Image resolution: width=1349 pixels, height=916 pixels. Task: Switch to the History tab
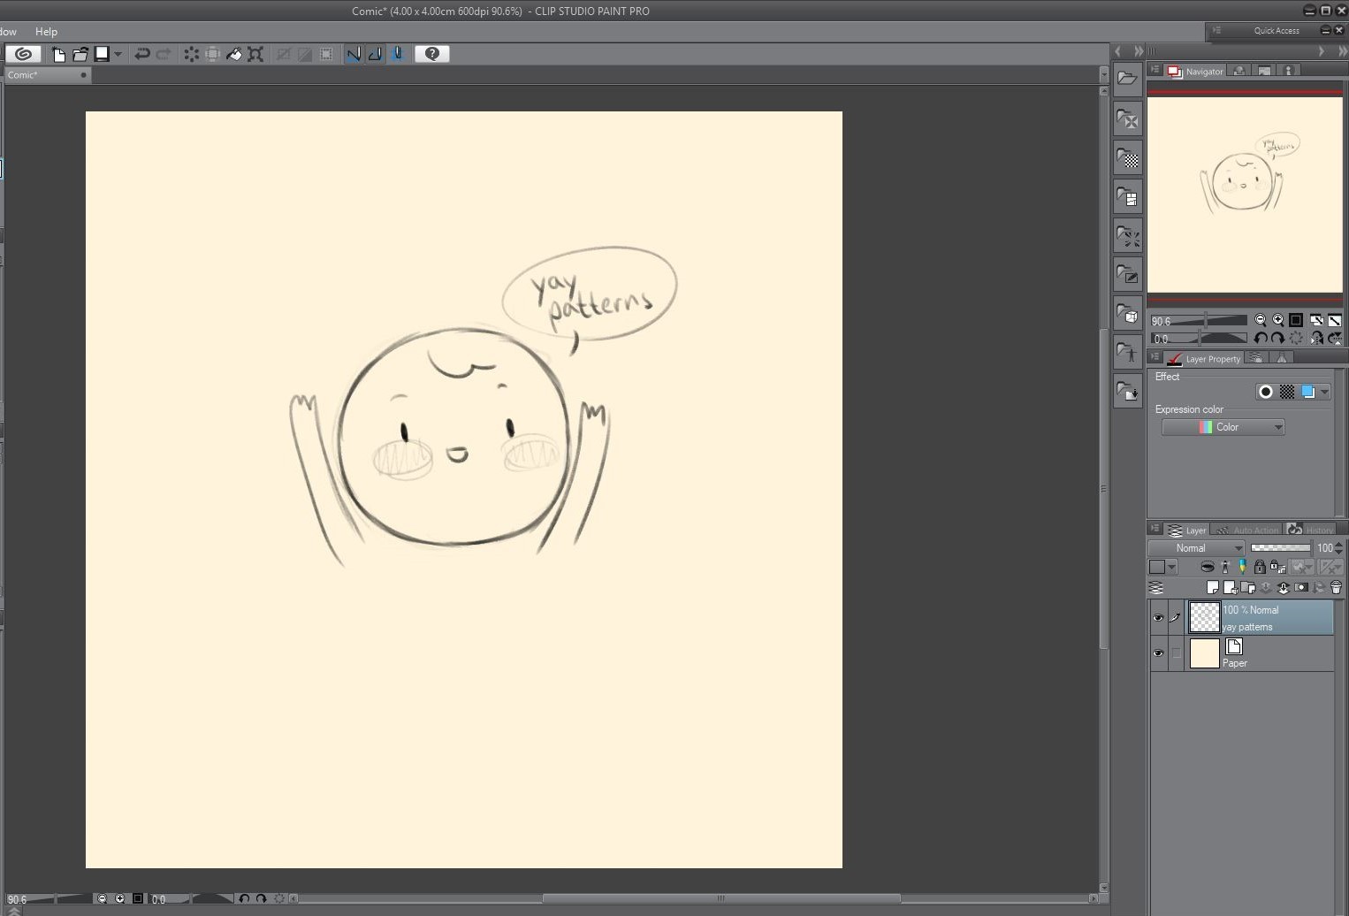coord(1311,531)
